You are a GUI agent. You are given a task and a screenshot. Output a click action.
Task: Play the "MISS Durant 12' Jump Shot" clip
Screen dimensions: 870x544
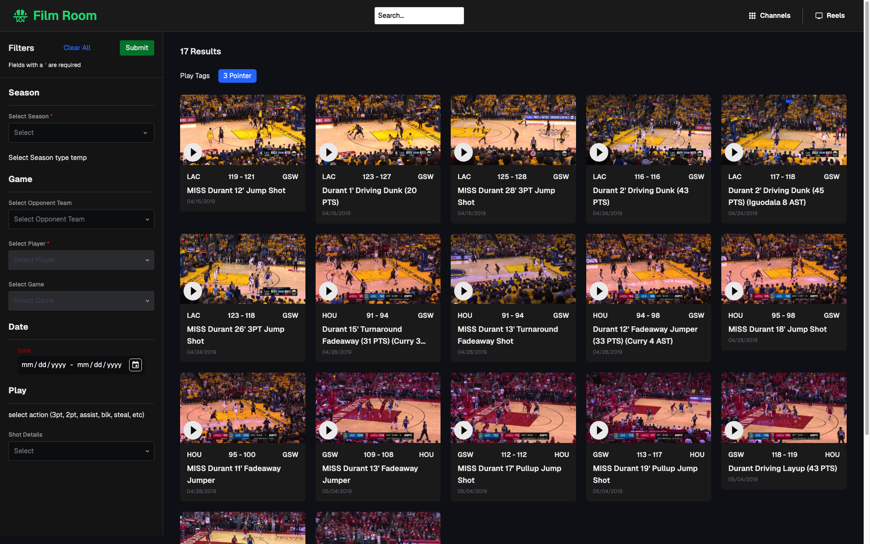coord(193,152)
